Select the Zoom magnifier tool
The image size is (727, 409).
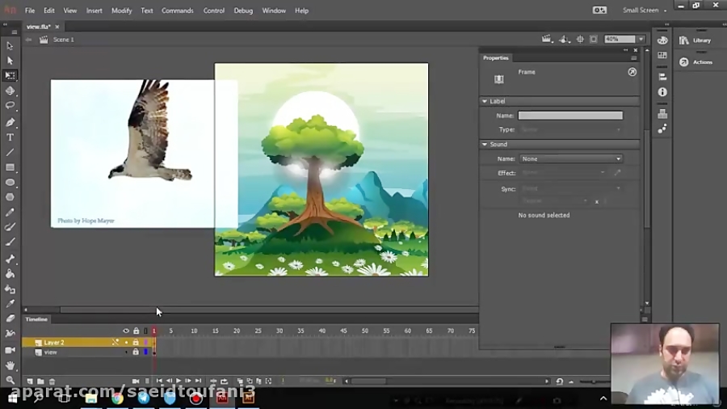click(x=10, y=380)
